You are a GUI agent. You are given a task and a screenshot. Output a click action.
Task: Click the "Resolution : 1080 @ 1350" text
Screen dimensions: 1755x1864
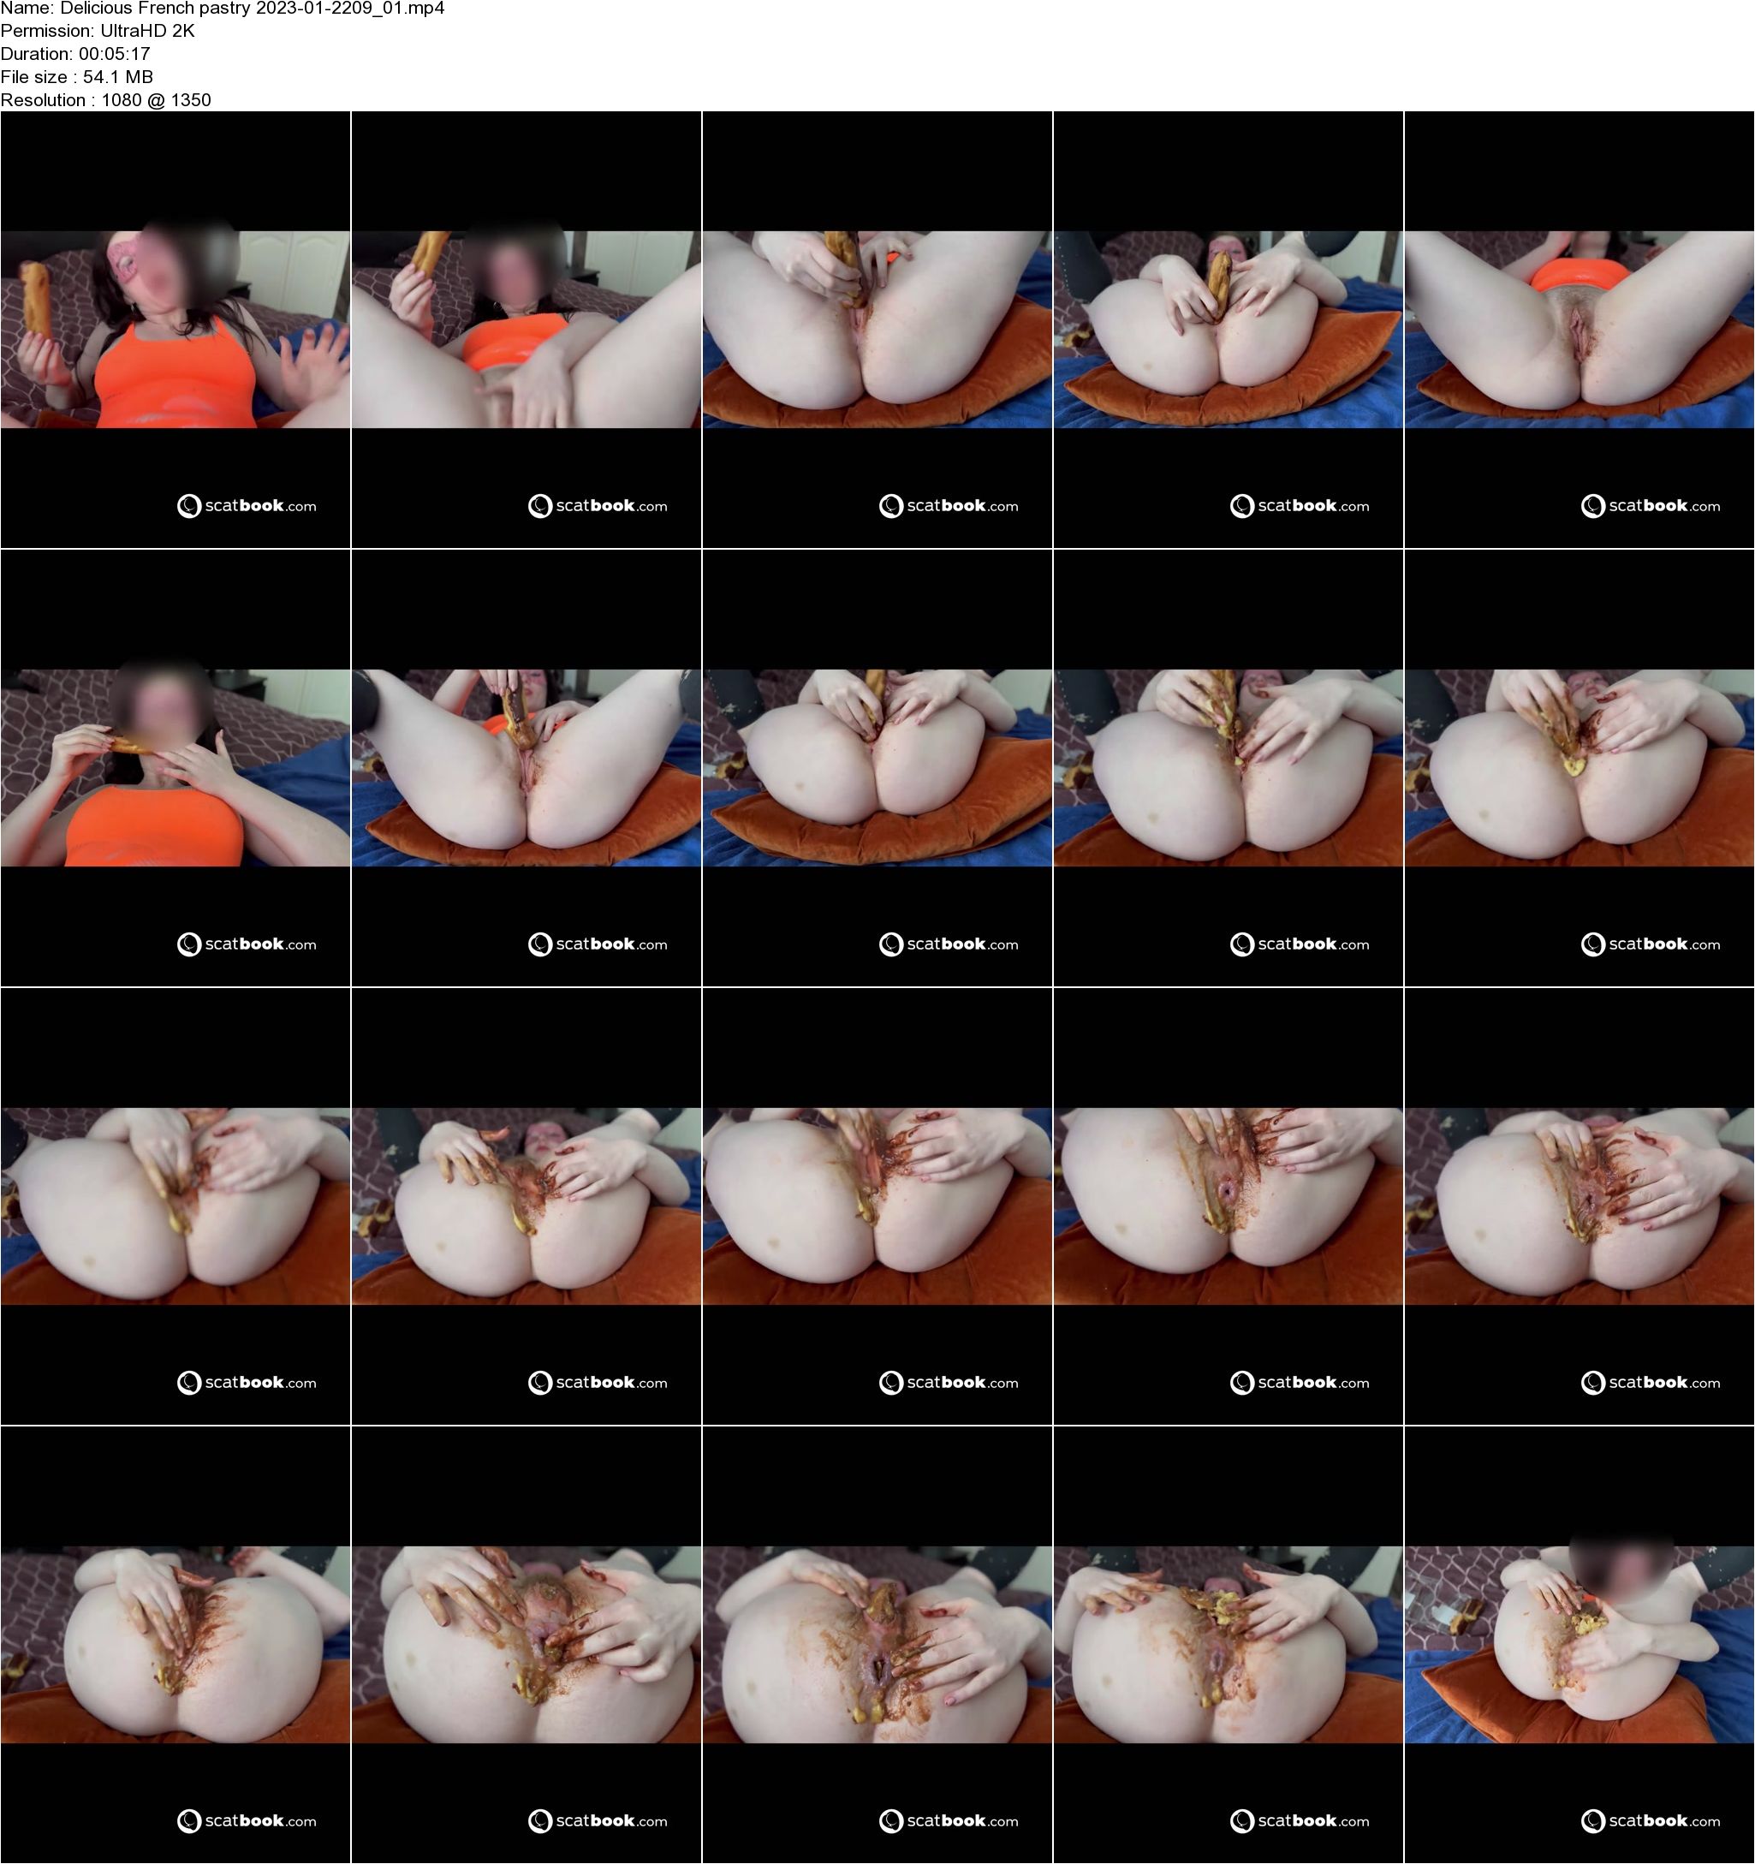pyautogui.click(x=106, y=100)
